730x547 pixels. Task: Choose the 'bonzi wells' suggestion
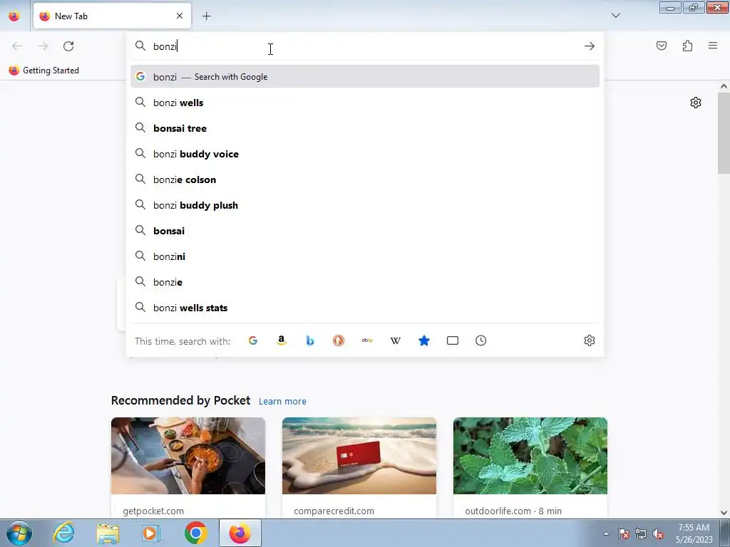[365, 103]
